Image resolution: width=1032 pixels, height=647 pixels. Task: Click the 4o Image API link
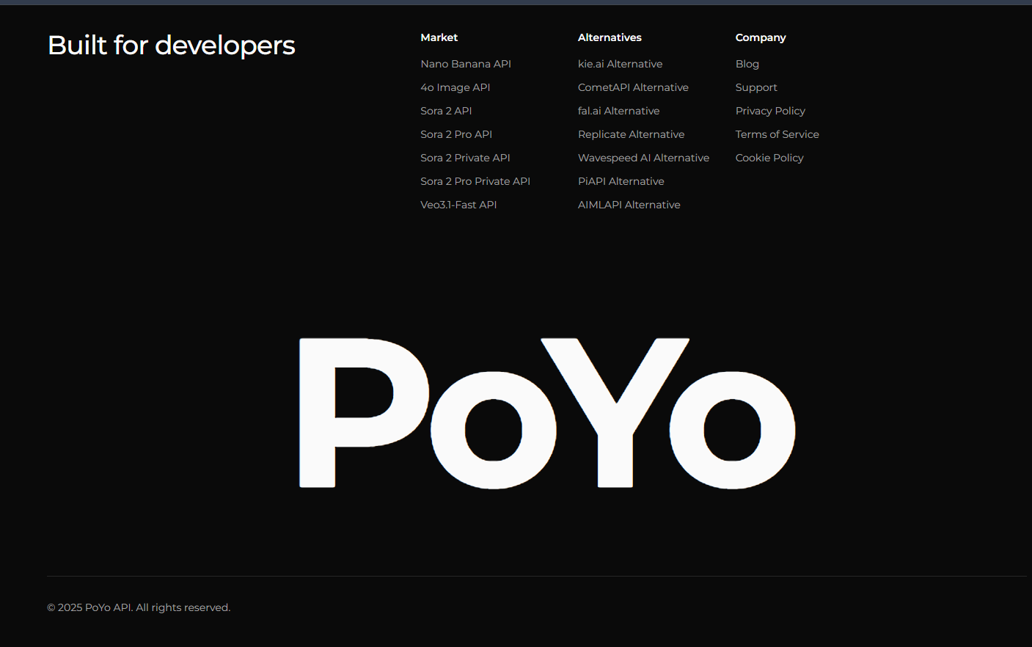455,87
